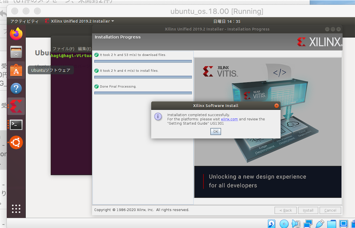Open Xilinx Unified Installer app menu dropdown
Image resolution: width=355 pixels, height=228 pixels.
point(79,21)
